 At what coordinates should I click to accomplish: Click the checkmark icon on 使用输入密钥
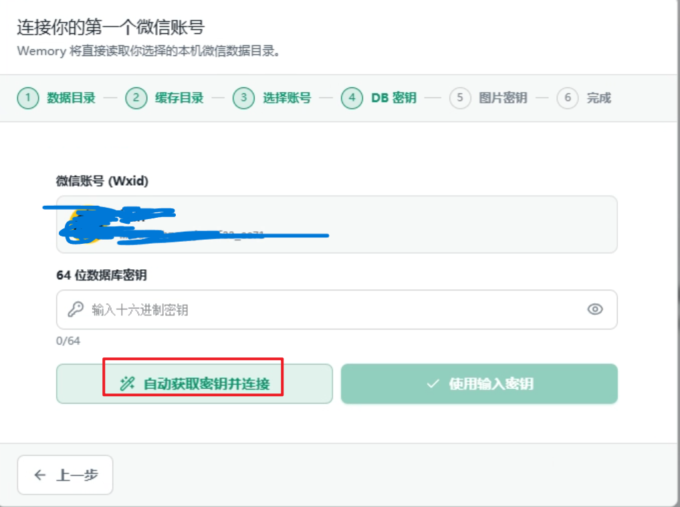pyautogui.click(x=433, y=384)
